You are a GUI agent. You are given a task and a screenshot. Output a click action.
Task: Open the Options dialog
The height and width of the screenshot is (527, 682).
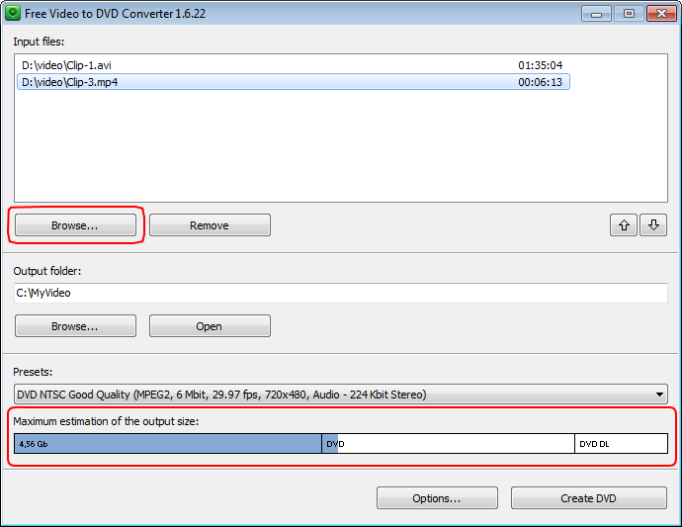pyautogui.click(x=436, y=498)
